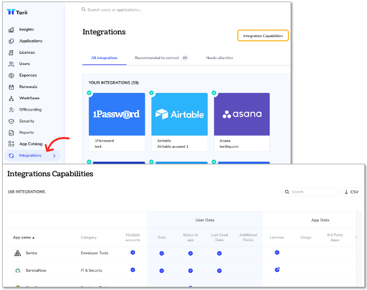
Task: Click the ServiceNow app name text
Action: (36, 270)
